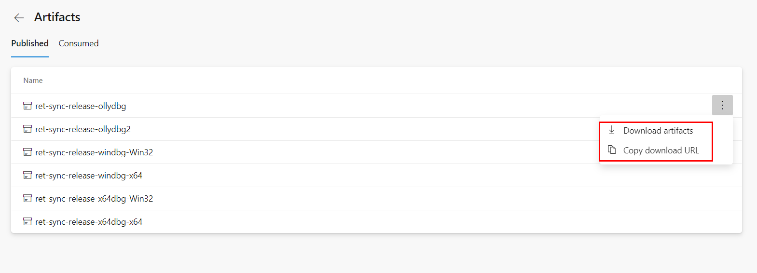
Task: Click the Name column header
Action: 33,81
